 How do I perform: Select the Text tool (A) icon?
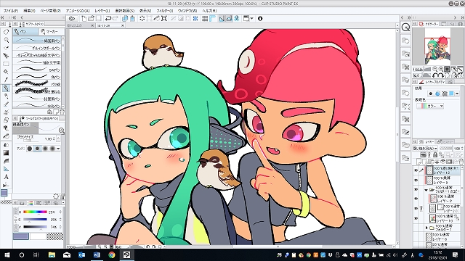tap(6, 177)
